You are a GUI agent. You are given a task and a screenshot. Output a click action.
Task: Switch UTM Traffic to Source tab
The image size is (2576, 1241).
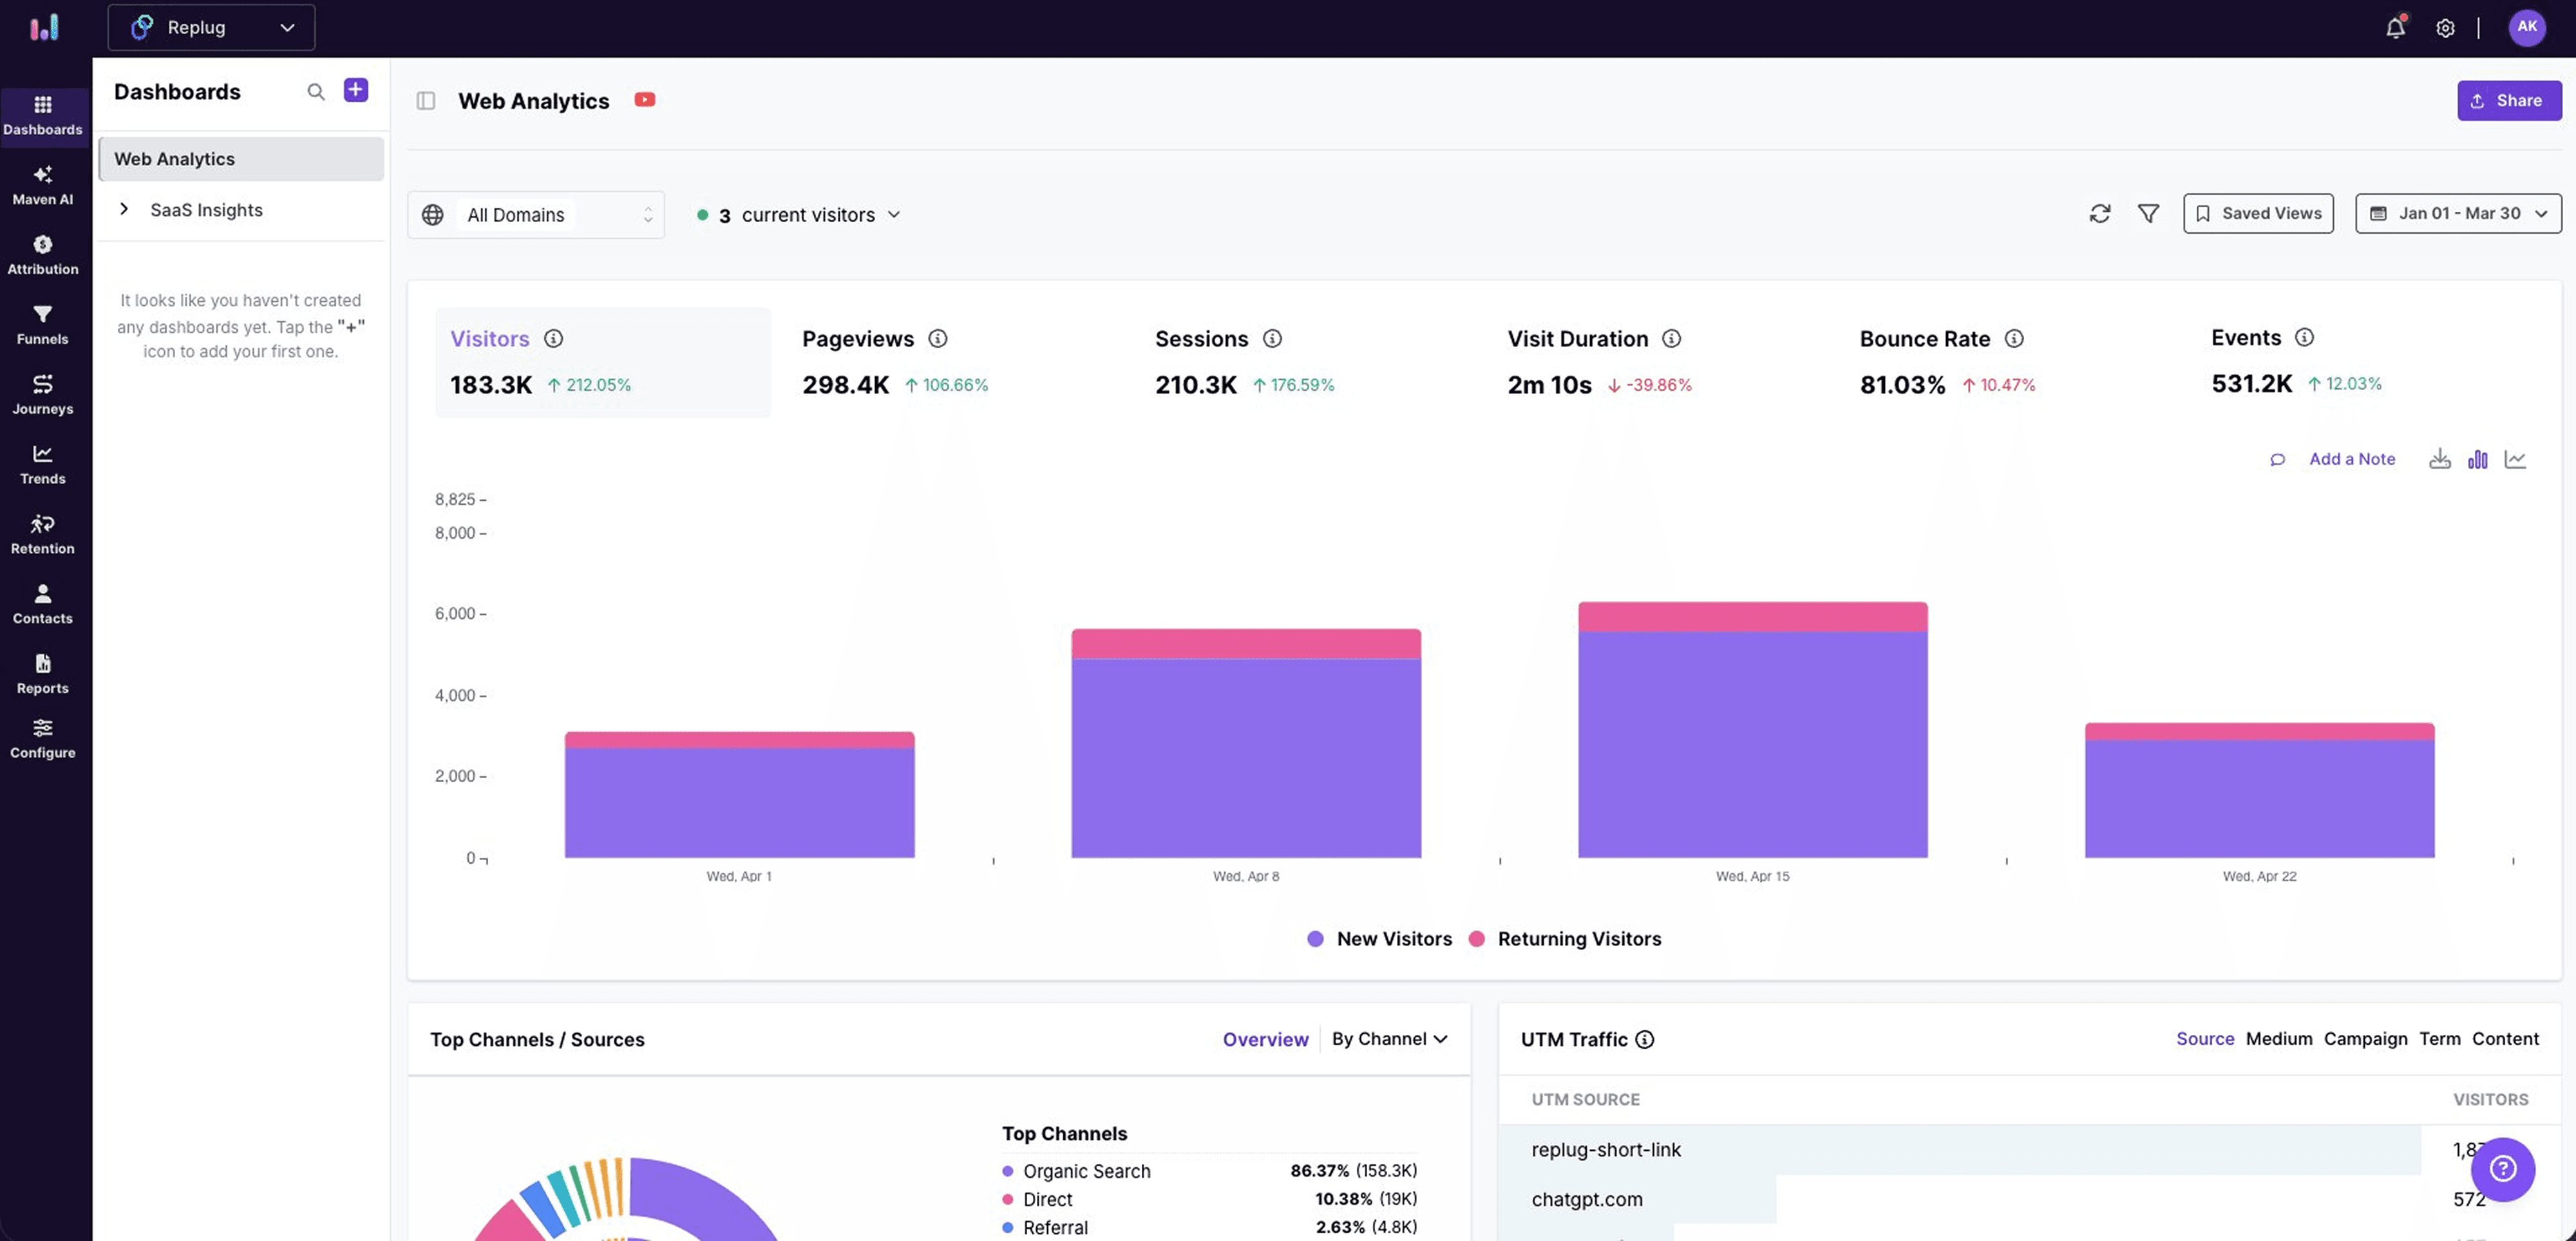tap(2205, 1039)
